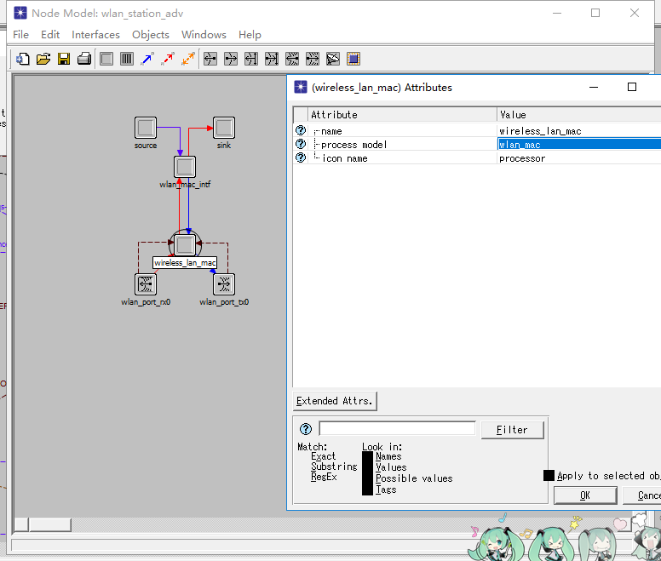Click the Filter button
The height and width of the screenshot is (561, 661).
[512, 430]
